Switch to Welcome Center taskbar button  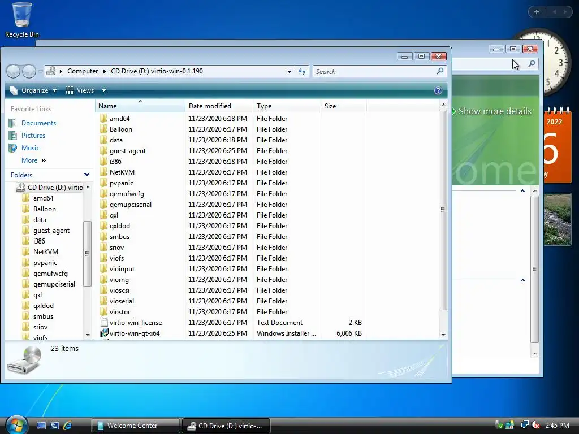[136, 426]
